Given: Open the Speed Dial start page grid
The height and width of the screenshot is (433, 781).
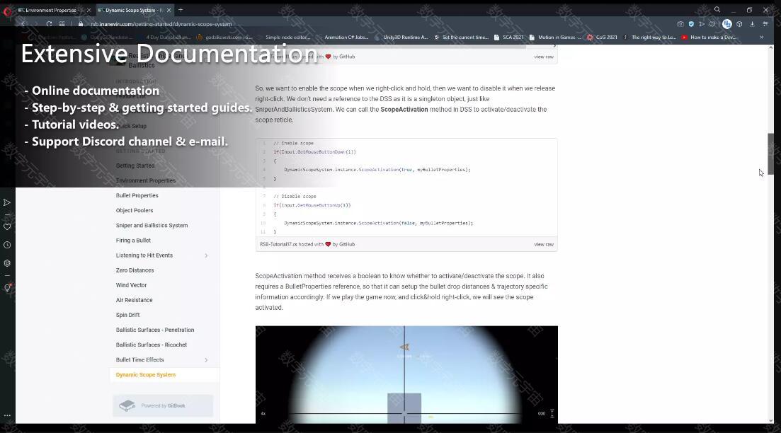Looking at the screenshot, I should [x=62, y=24].
